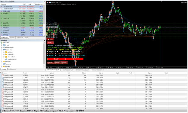Click the PigBank1 button on the chart

(x=50, y=63)
